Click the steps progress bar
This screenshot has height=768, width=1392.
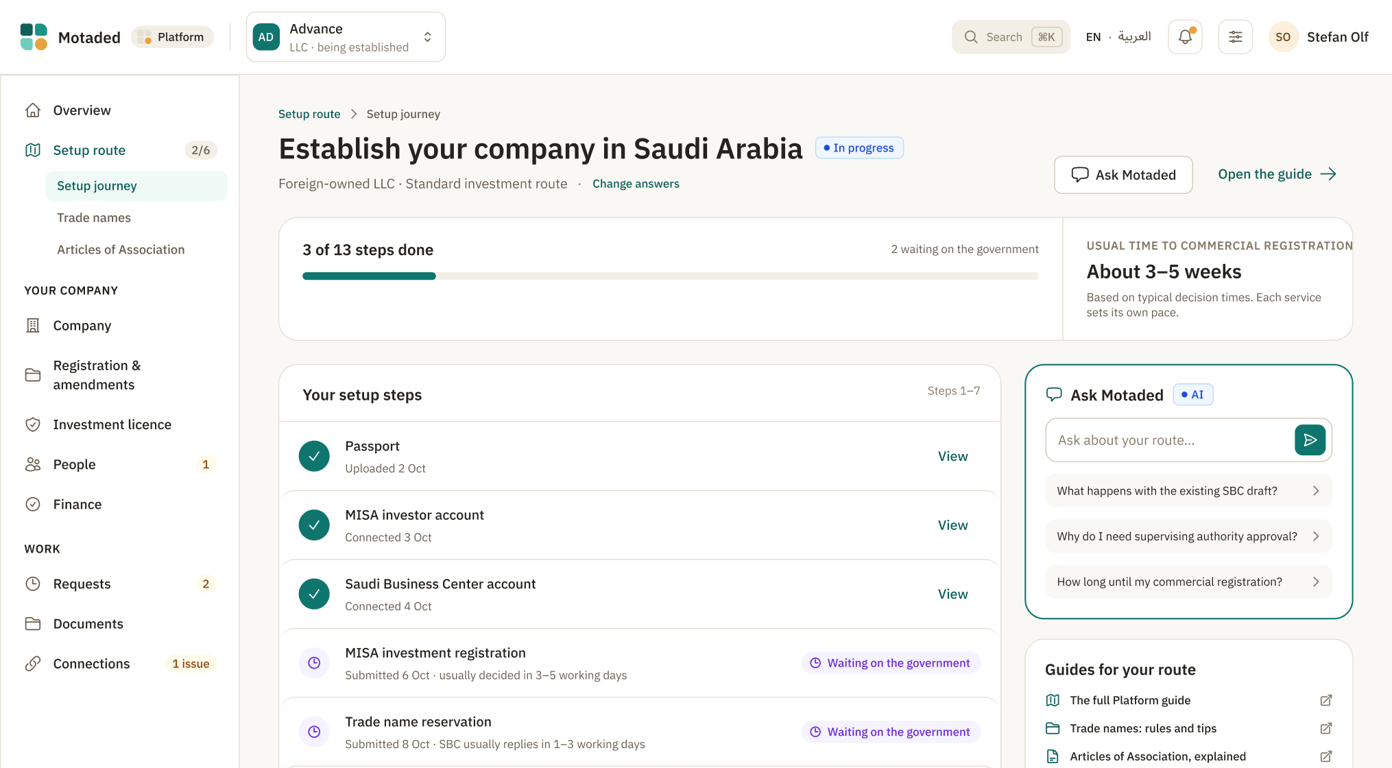click(x=671, y=276)
